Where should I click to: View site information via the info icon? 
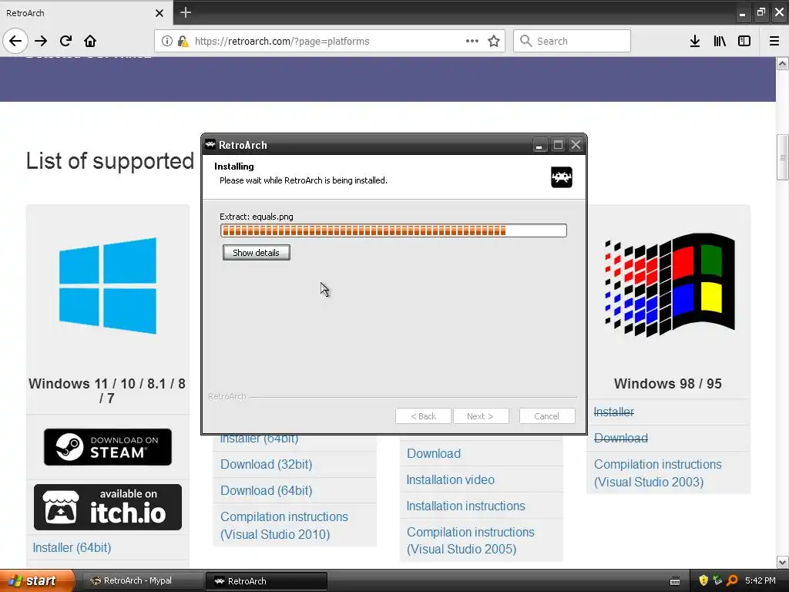tap(166, 42)
